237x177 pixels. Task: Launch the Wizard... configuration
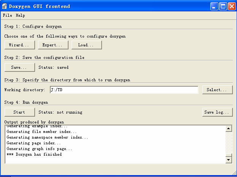(20, 45)
